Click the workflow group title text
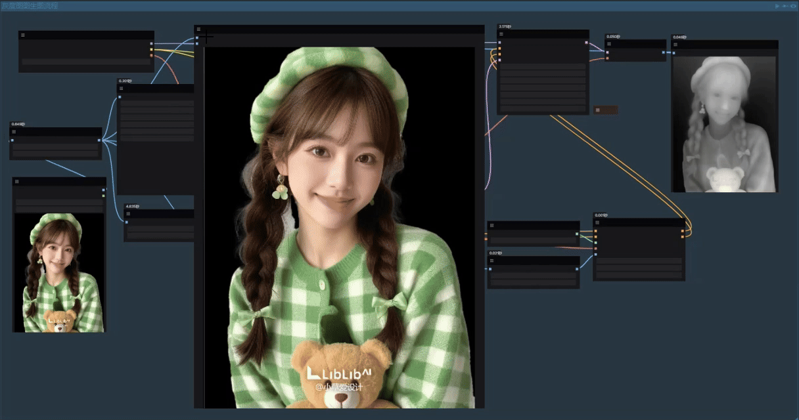This screenshot has height=420, width=799. (30, 6)
